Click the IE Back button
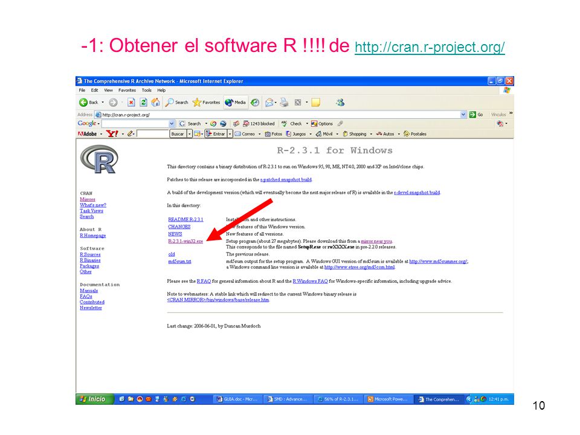The height and width of the screenshot is (435, 580). pyautogui.click(x=88, y=103)
